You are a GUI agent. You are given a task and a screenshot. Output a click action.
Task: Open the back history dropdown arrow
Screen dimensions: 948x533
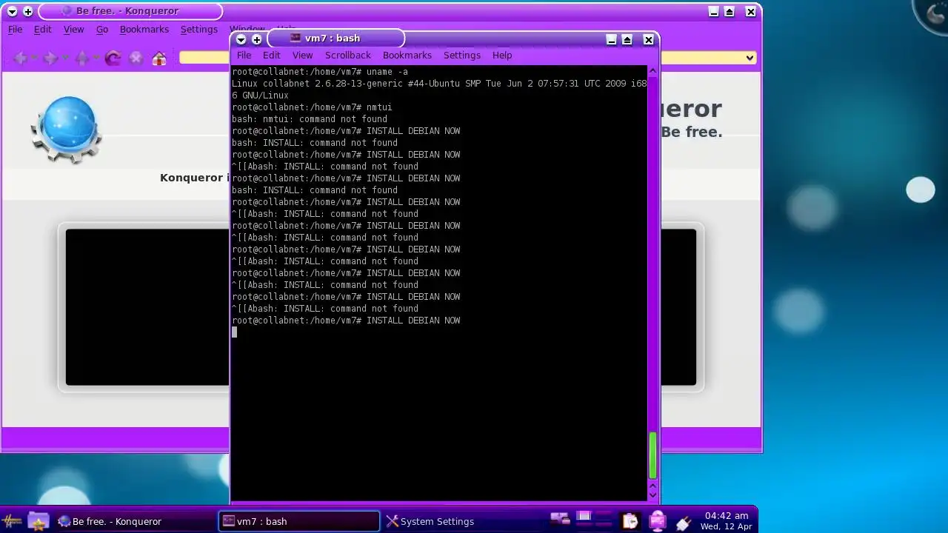pyautogui.click(x=34, y=58)
